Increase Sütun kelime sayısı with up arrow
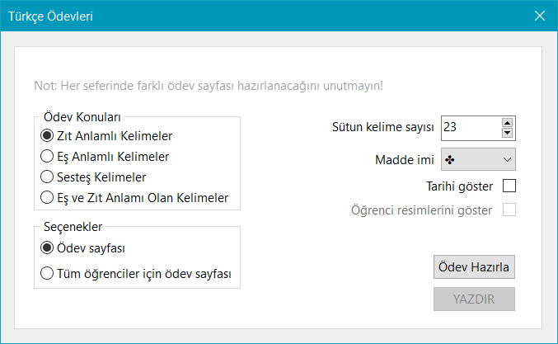The height and width of the screenshot is (344, 558). click(507, 123)
